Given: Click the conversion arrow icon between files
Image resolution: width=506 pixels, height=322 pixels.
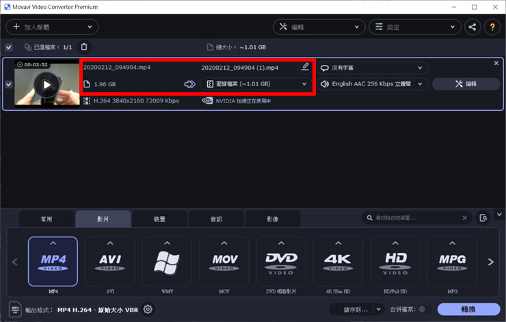Looking at the screenshot, I should point(190,84).
